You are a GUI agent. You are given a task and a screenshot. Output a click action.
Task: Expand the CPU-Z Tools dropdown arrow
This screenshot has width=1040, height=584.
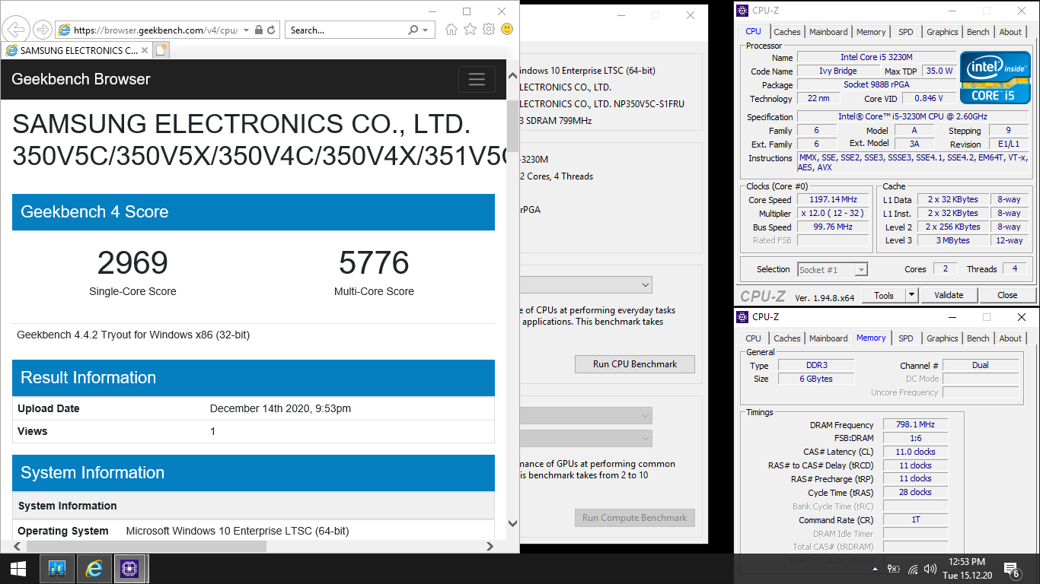[911, 295]
